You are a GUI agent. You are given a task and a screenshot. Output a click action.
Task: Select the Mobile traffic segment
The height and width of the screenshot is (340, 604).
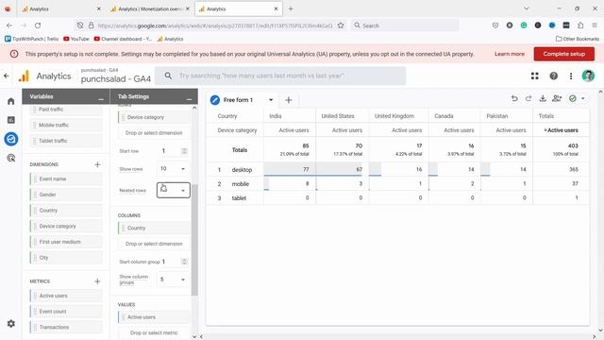66,126
